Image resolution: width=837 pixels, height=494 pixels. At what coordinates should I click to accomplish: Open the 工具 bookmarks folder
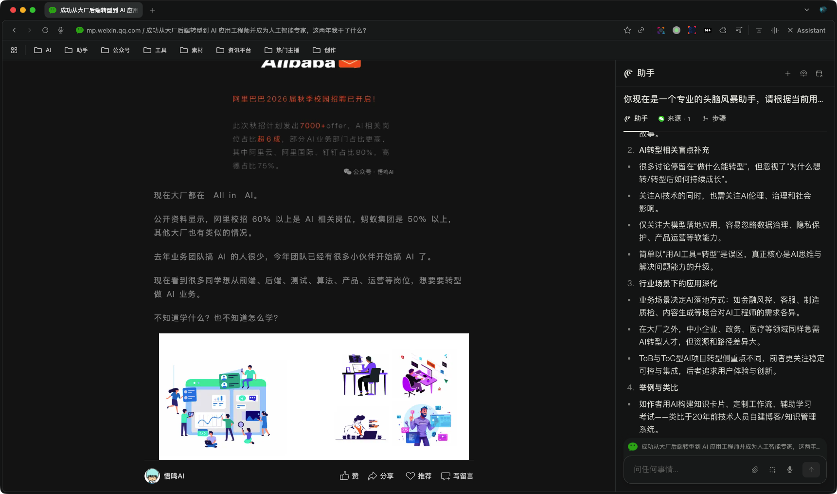(155, 50)
